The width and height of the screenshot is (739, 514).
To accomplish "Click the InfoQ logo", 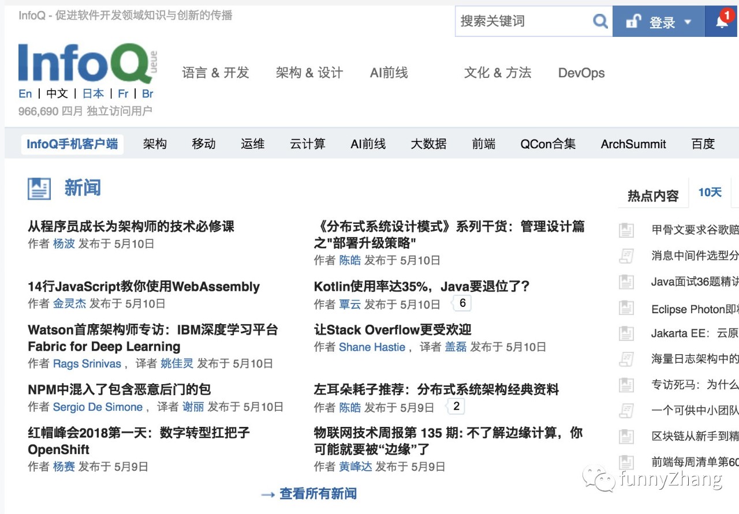I will click(88, 63).
